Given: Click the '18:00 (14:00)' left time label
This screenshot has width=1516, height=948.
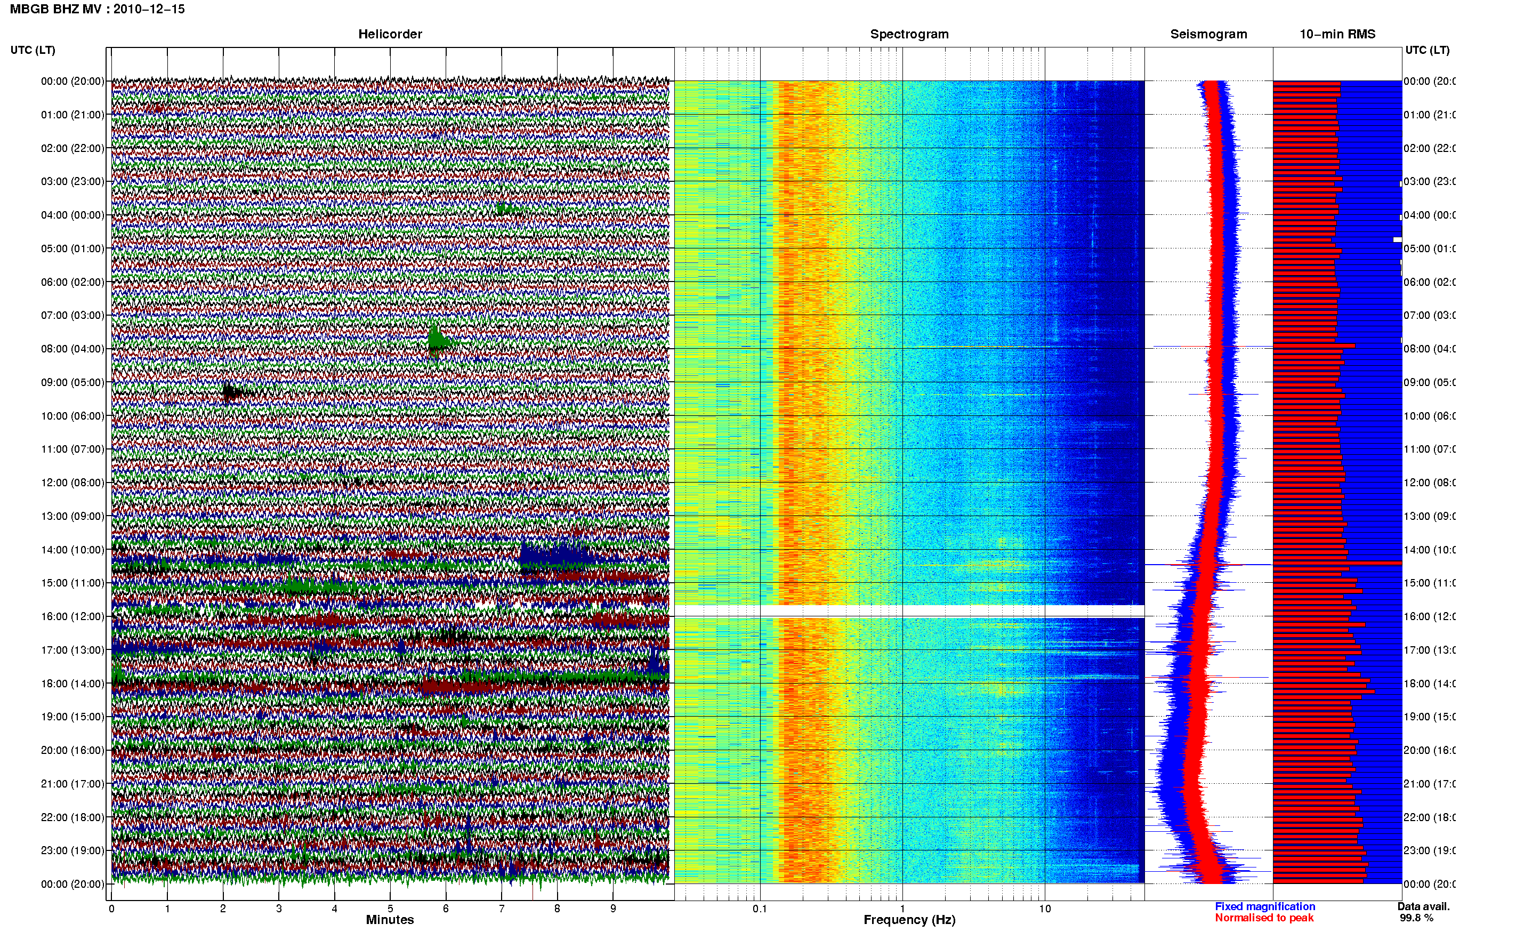Looking at the screenshot, I should coord(72,684).
